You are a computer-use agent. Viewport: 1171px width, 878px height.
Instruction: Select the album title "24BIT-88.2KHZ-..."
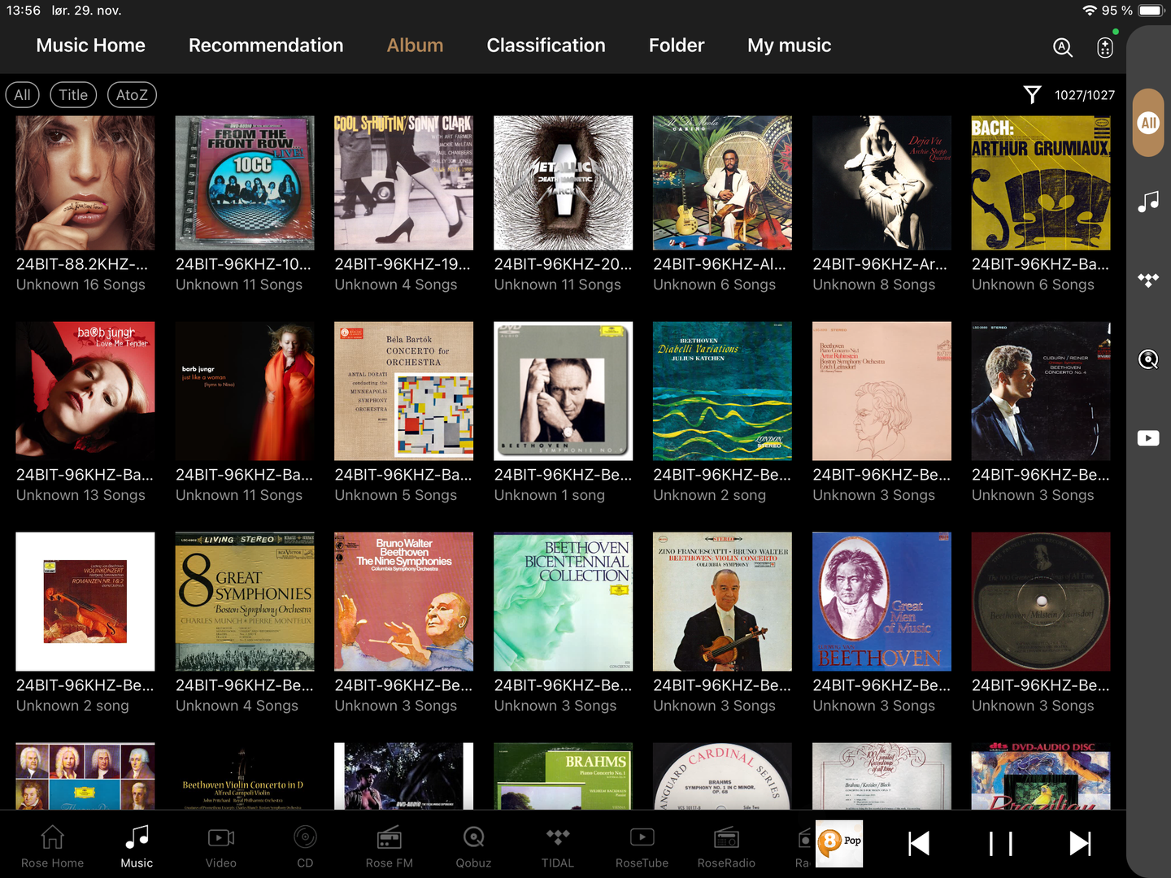tap(82, 264)
